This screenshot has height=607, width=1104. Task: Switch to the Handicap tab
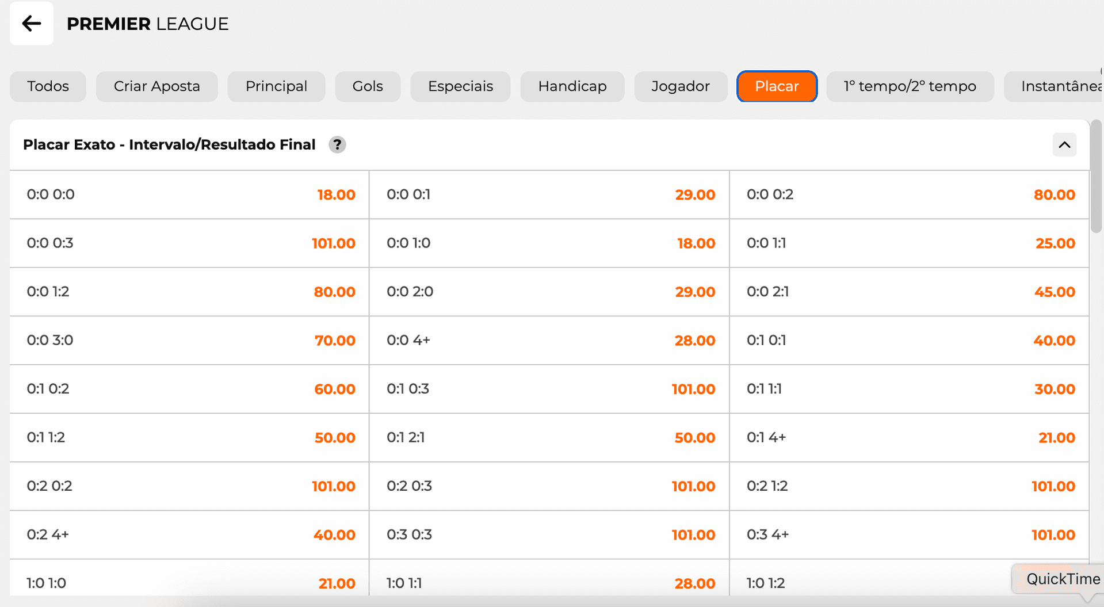point(572,86)
